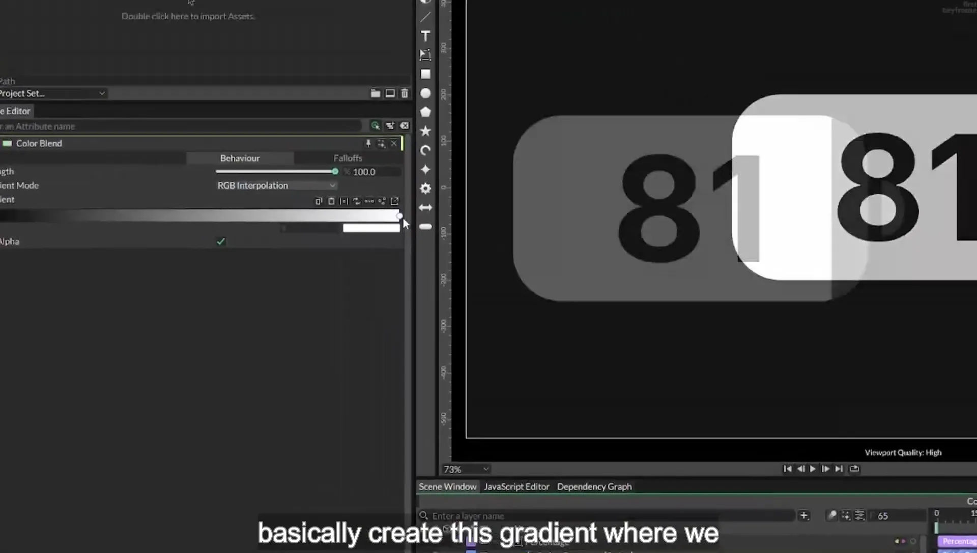Open the Dependency Graph tab
Screen dimensions: 977x553
point(594,486)
